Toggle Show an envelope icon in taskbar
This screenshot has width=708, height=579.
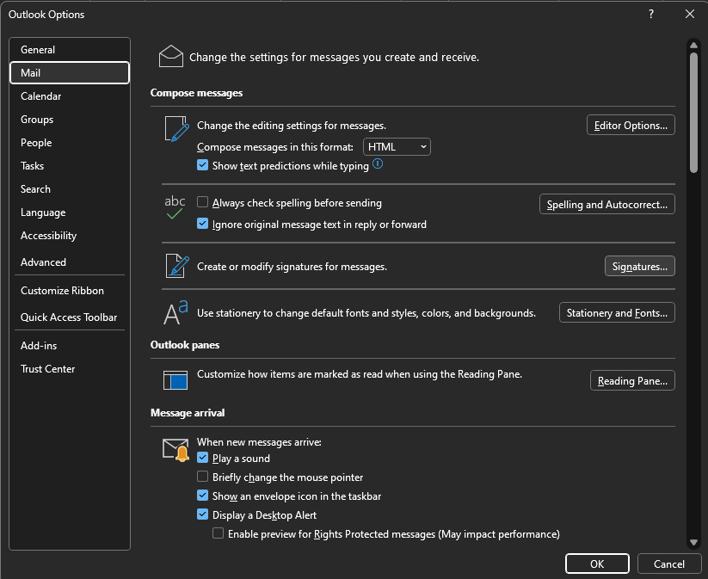[203, 496]
